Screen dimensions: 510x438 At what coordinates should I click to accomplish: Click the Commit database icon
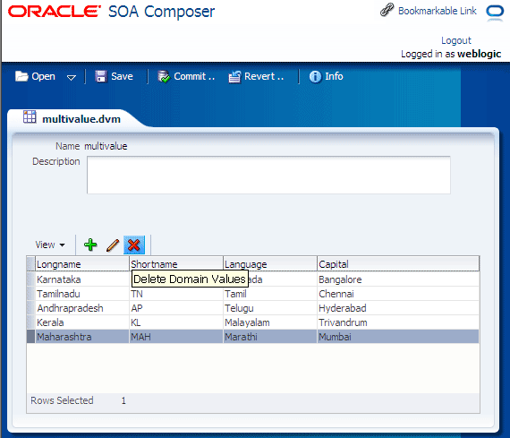click(x=164, y=76)
